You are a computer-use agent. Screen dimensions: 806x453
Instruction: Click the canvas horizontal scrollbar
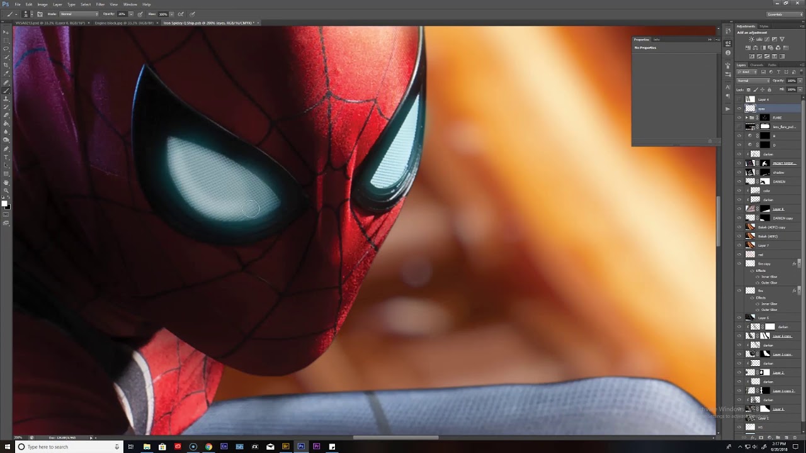[x=395, y=437]
